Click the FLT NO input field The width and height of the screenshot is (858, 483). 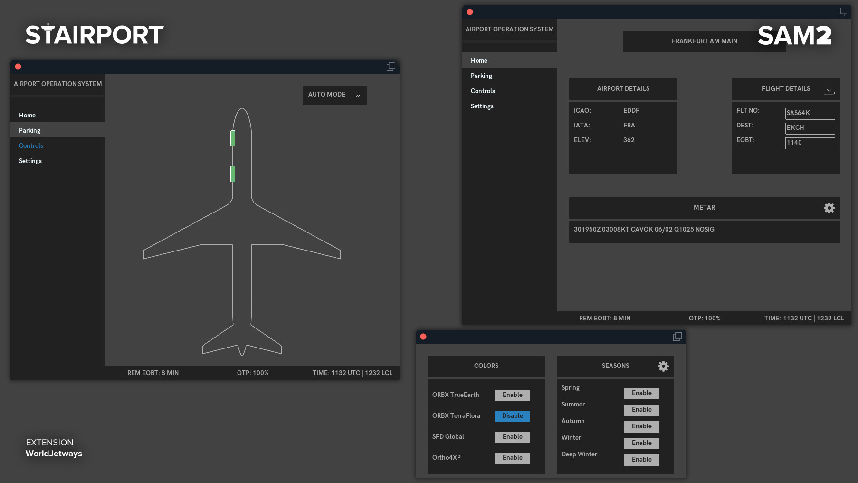(x=810, y=113)
